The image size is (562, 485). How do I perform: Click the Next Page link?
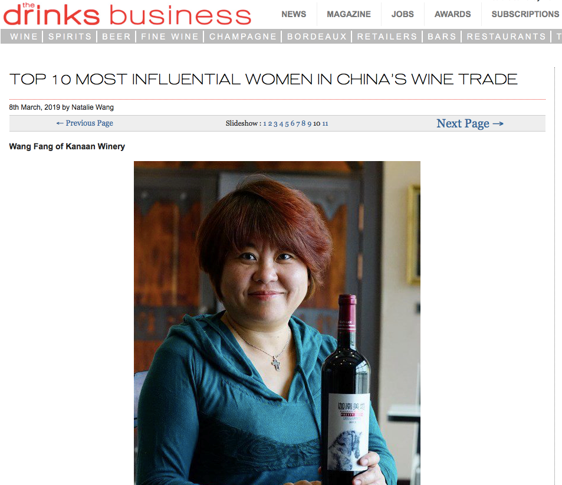coord(470,123)
